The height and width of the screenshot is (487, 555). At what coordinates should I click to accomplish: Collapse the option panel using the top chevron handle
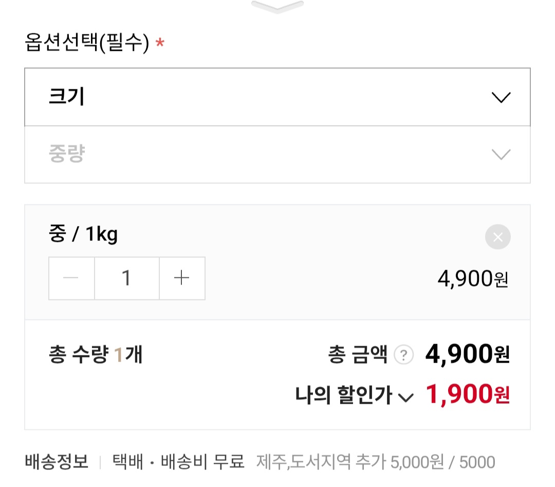(x=277, y=7)
